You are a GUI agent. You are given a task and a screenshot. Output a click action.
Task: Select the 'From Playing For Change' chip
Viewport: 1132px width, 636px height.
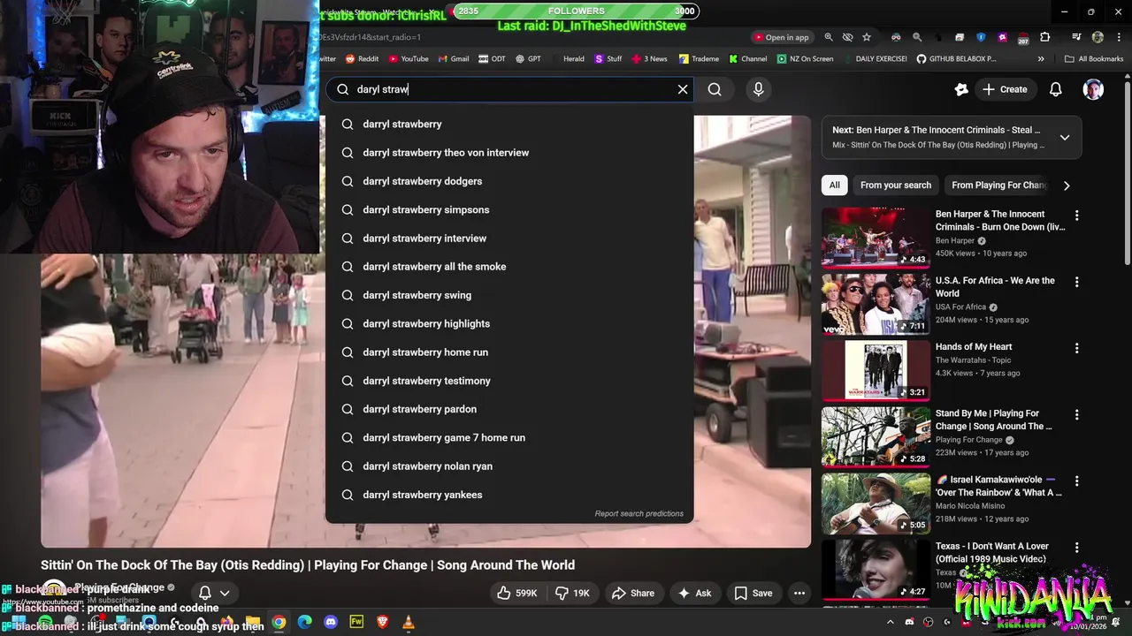click(x=998, y=185)
